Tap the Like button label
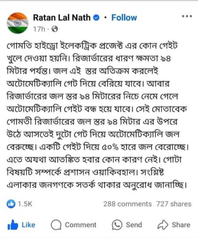 pyautogui.click(x=29, y=225)
